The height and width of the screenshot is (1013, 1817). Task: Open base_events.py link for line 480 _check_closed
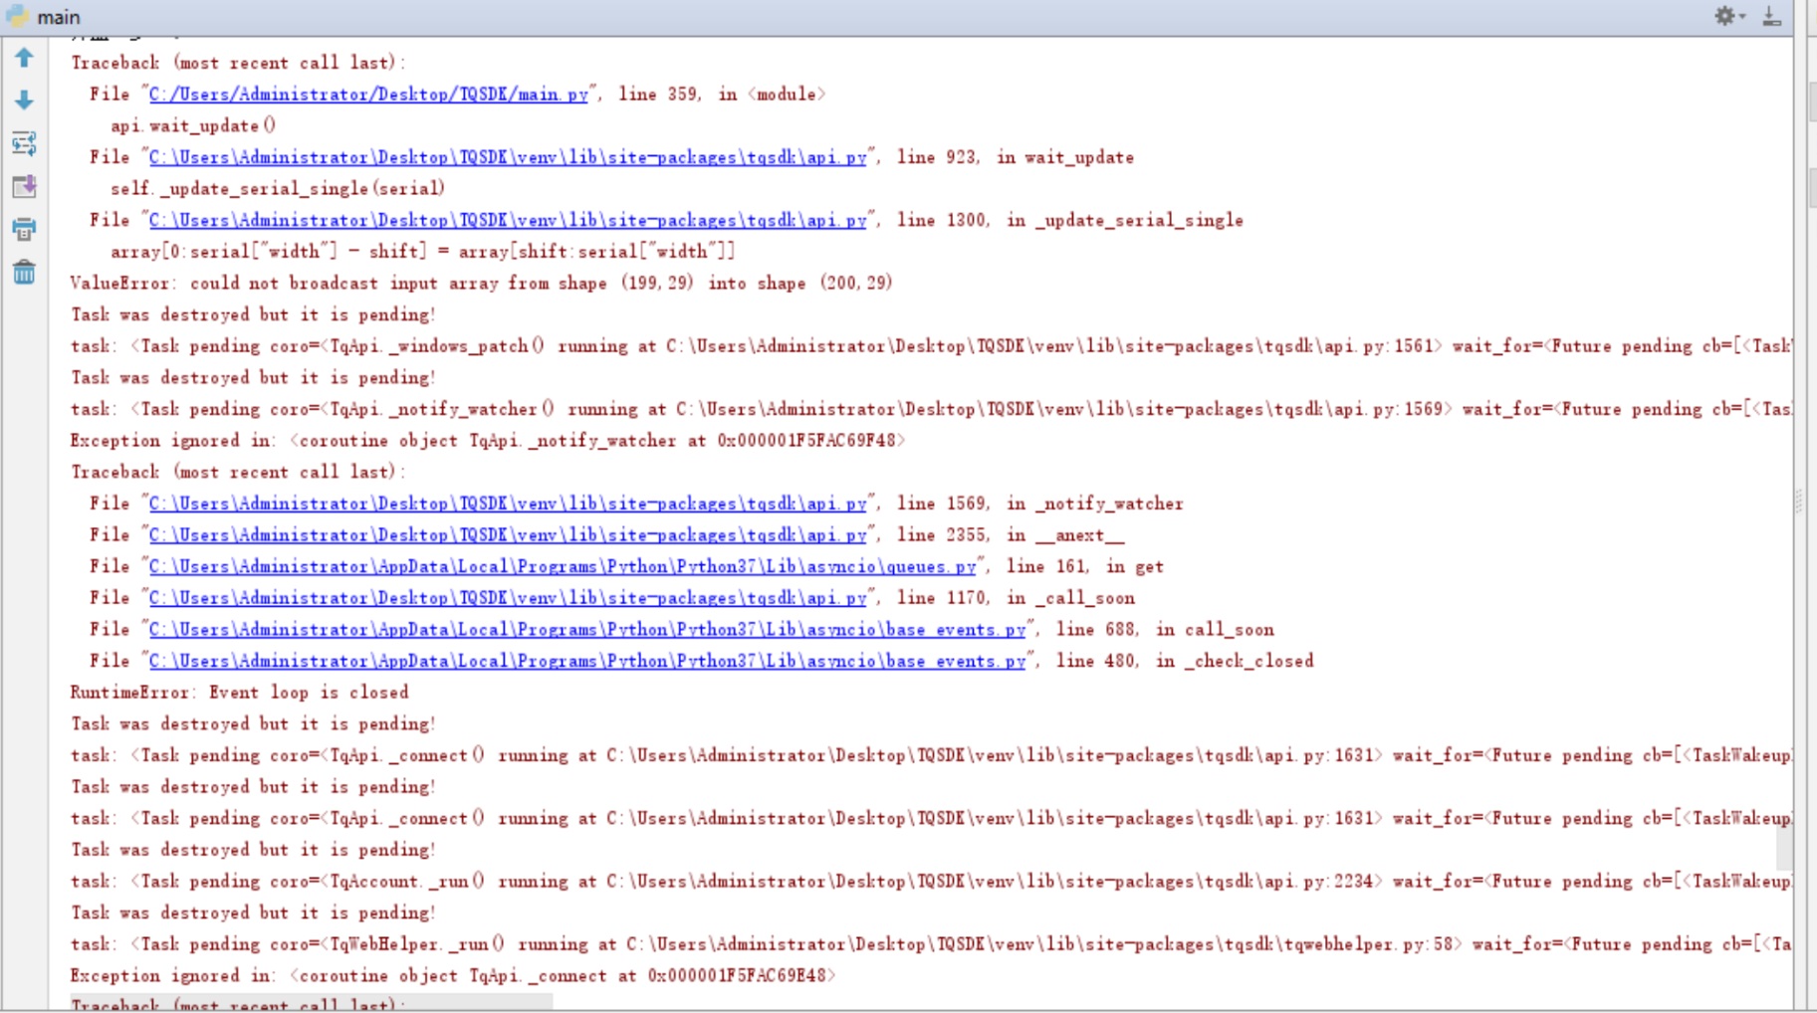point(587,661)
